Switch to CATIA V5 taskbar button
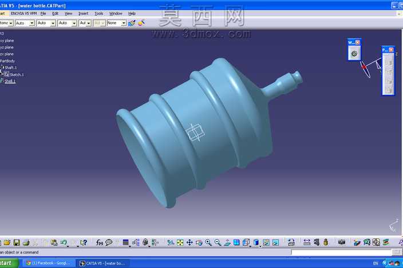The image size is (403, 268). tap(103, 263)
